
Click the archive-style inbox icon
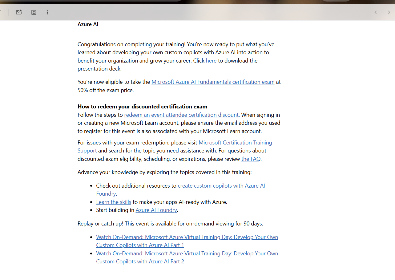point(34,12)
